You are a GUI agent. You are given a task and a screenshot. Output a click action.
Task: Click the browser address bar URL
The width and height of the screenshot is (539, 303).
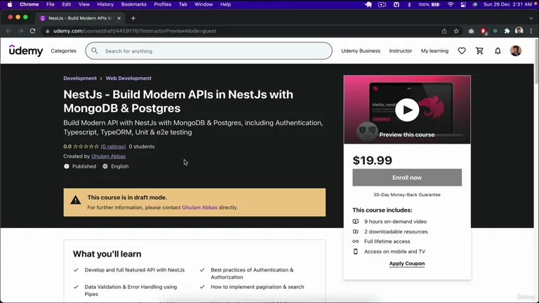coord(135,31)
